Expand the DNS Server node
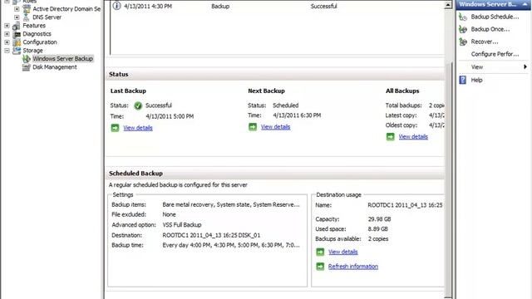Viewport: 532px width, 299px height. [x=17, y=17]
